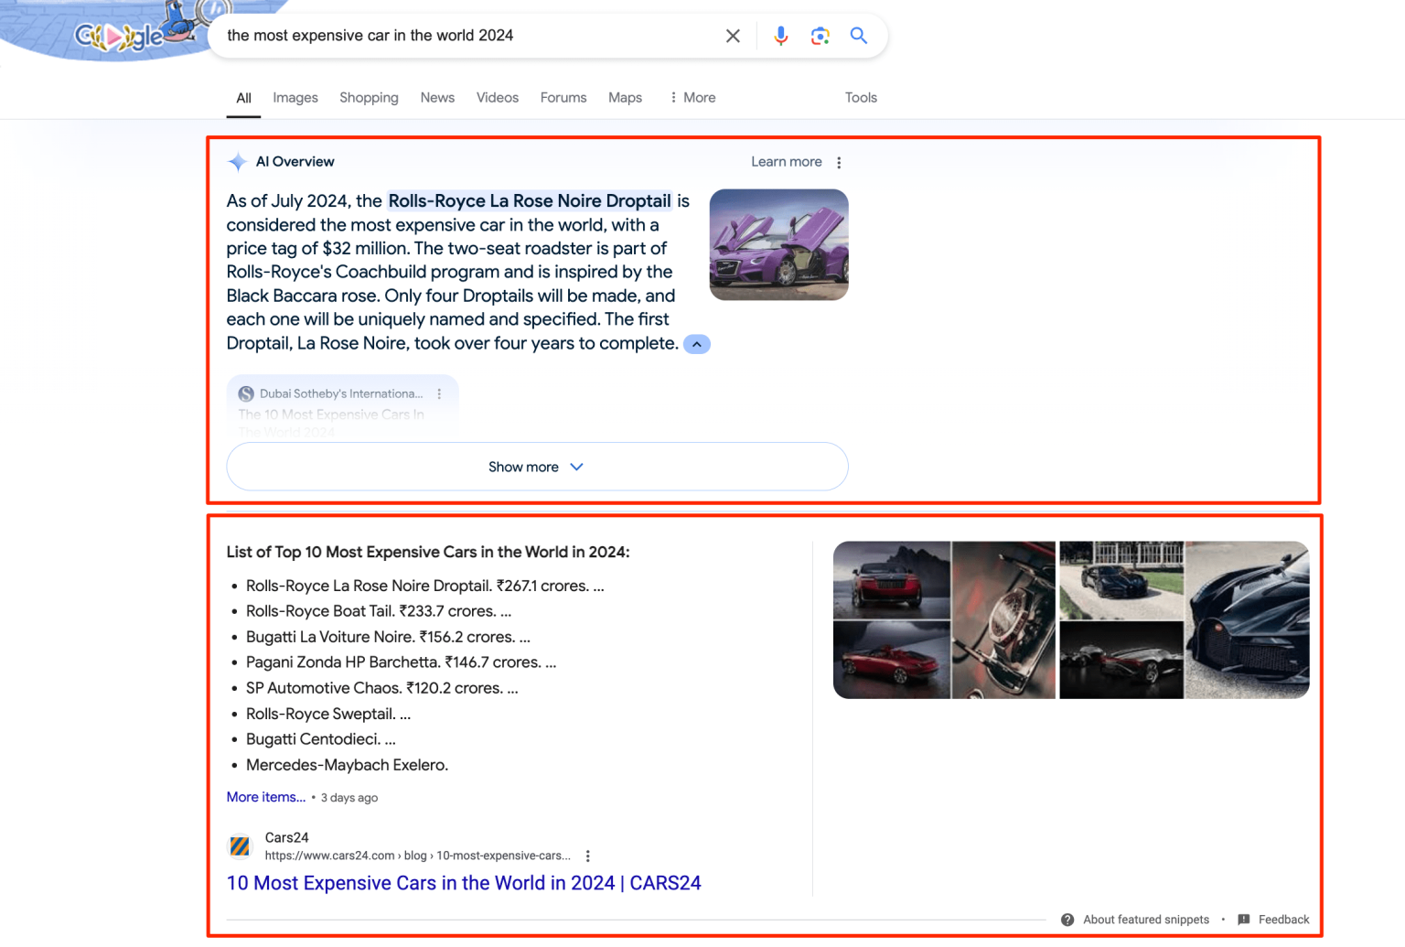
Task: Collapse the AI Overview answer with the chevron
Action: tap(697, 343)
